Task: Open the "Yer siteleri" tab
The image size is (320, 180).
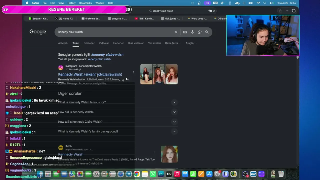Action: tap(154, 43)
